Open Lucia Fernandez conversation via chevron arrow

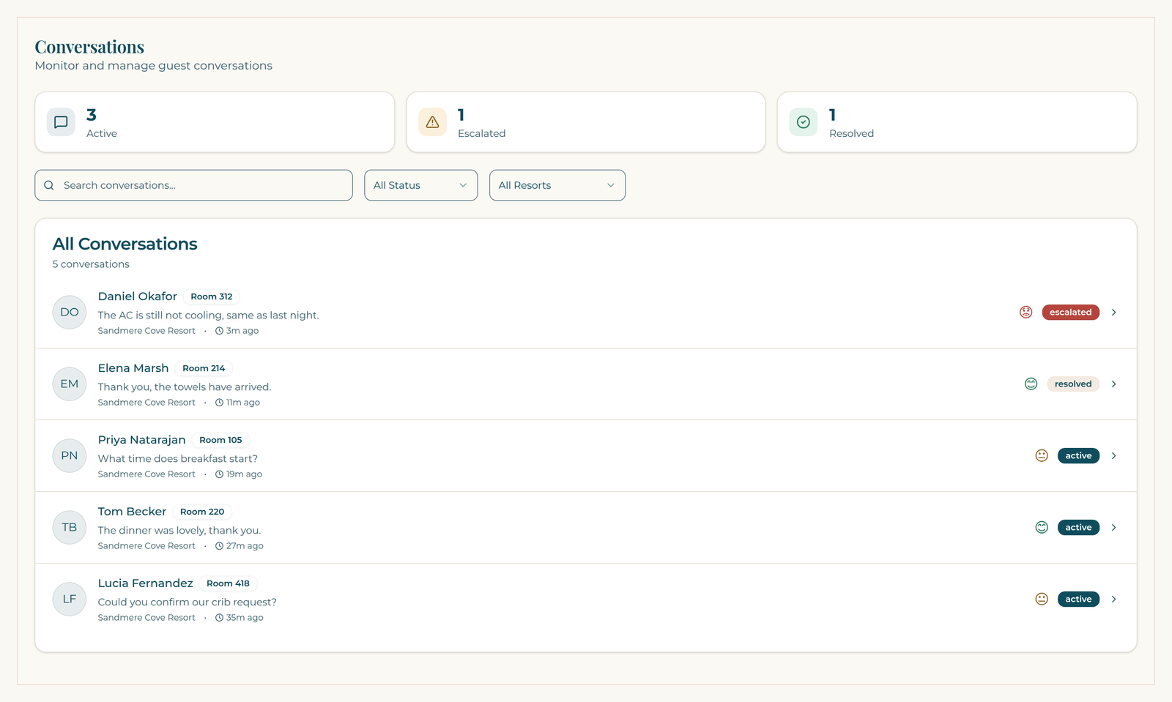(x=1113, y=599)
